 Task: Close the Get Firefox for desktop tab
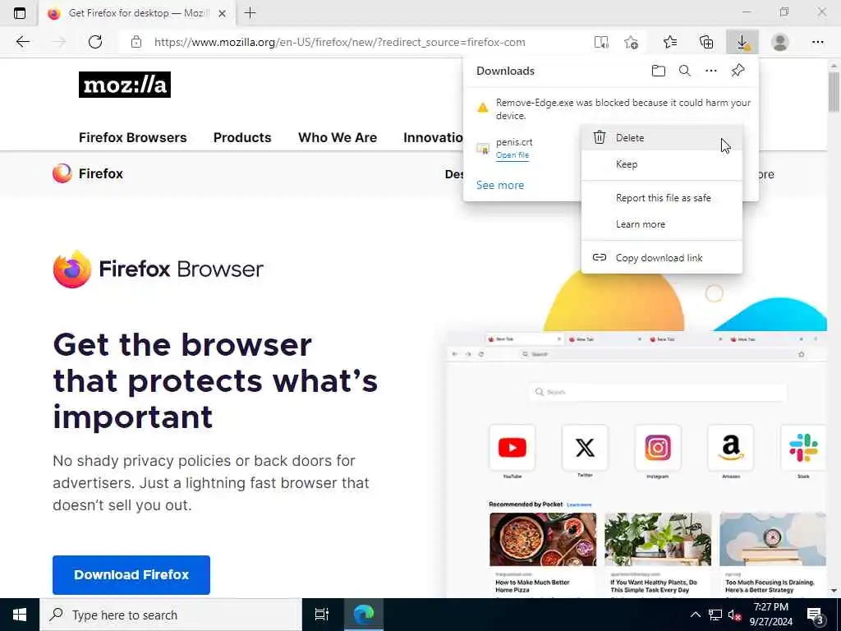[x=222, y=13]
